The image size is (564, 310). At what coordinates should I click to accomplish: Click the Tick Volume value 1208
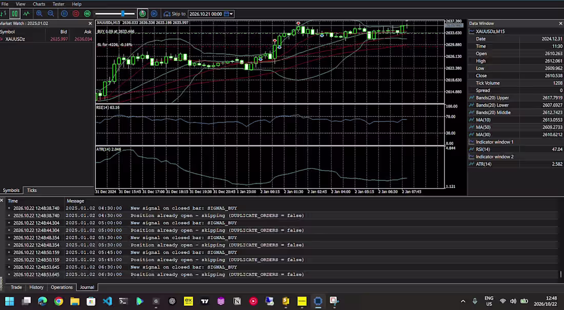(x=557, y=83)
